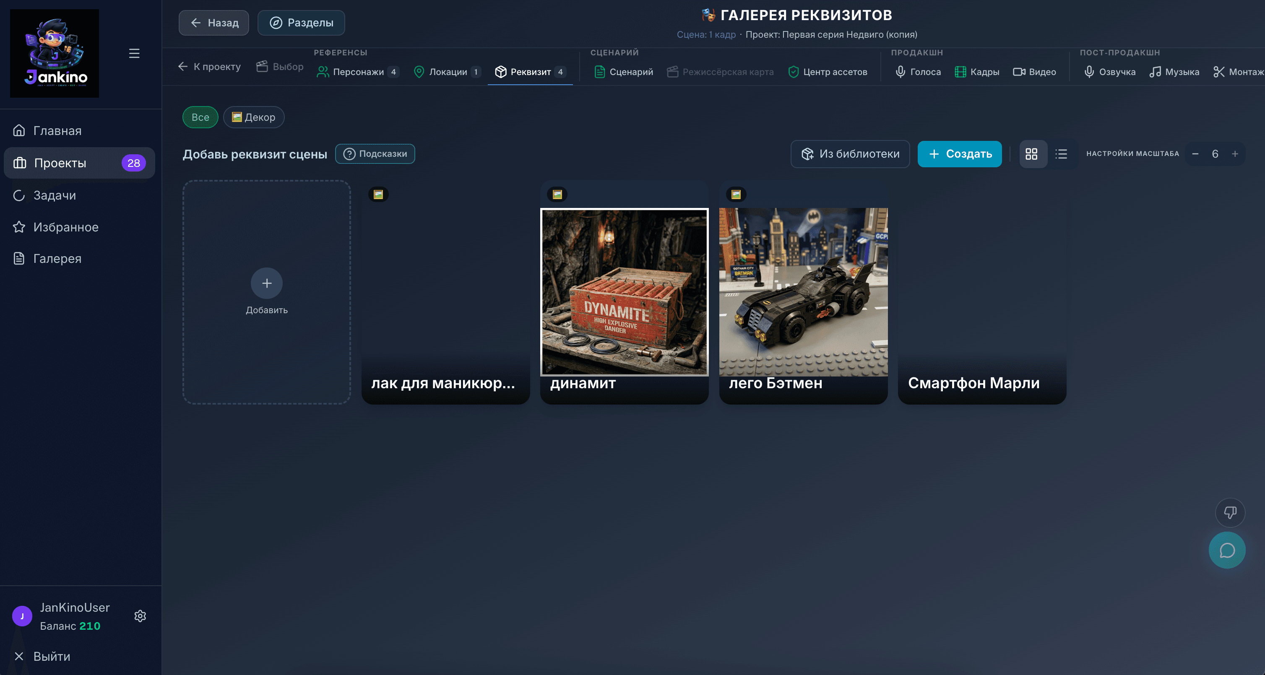This screenshot has height=675, width=1265.
Task: Open the лак для маникюра card
Action: 445,292
